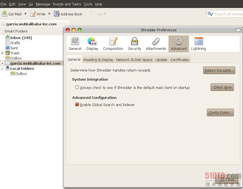Select the Trash folder

[13, 53]
